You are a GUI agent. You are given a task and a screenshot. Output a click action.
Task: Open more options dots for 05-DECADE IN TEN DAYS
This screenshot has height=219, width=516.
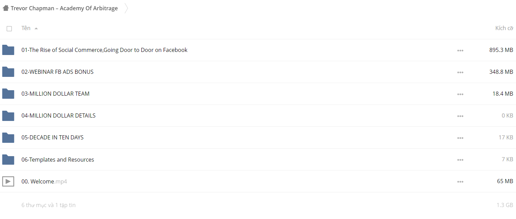(460, 138)
